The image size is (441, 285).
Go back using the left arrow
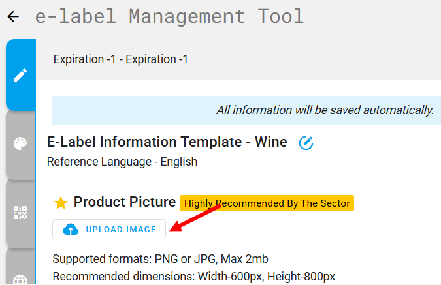[13, 16]
